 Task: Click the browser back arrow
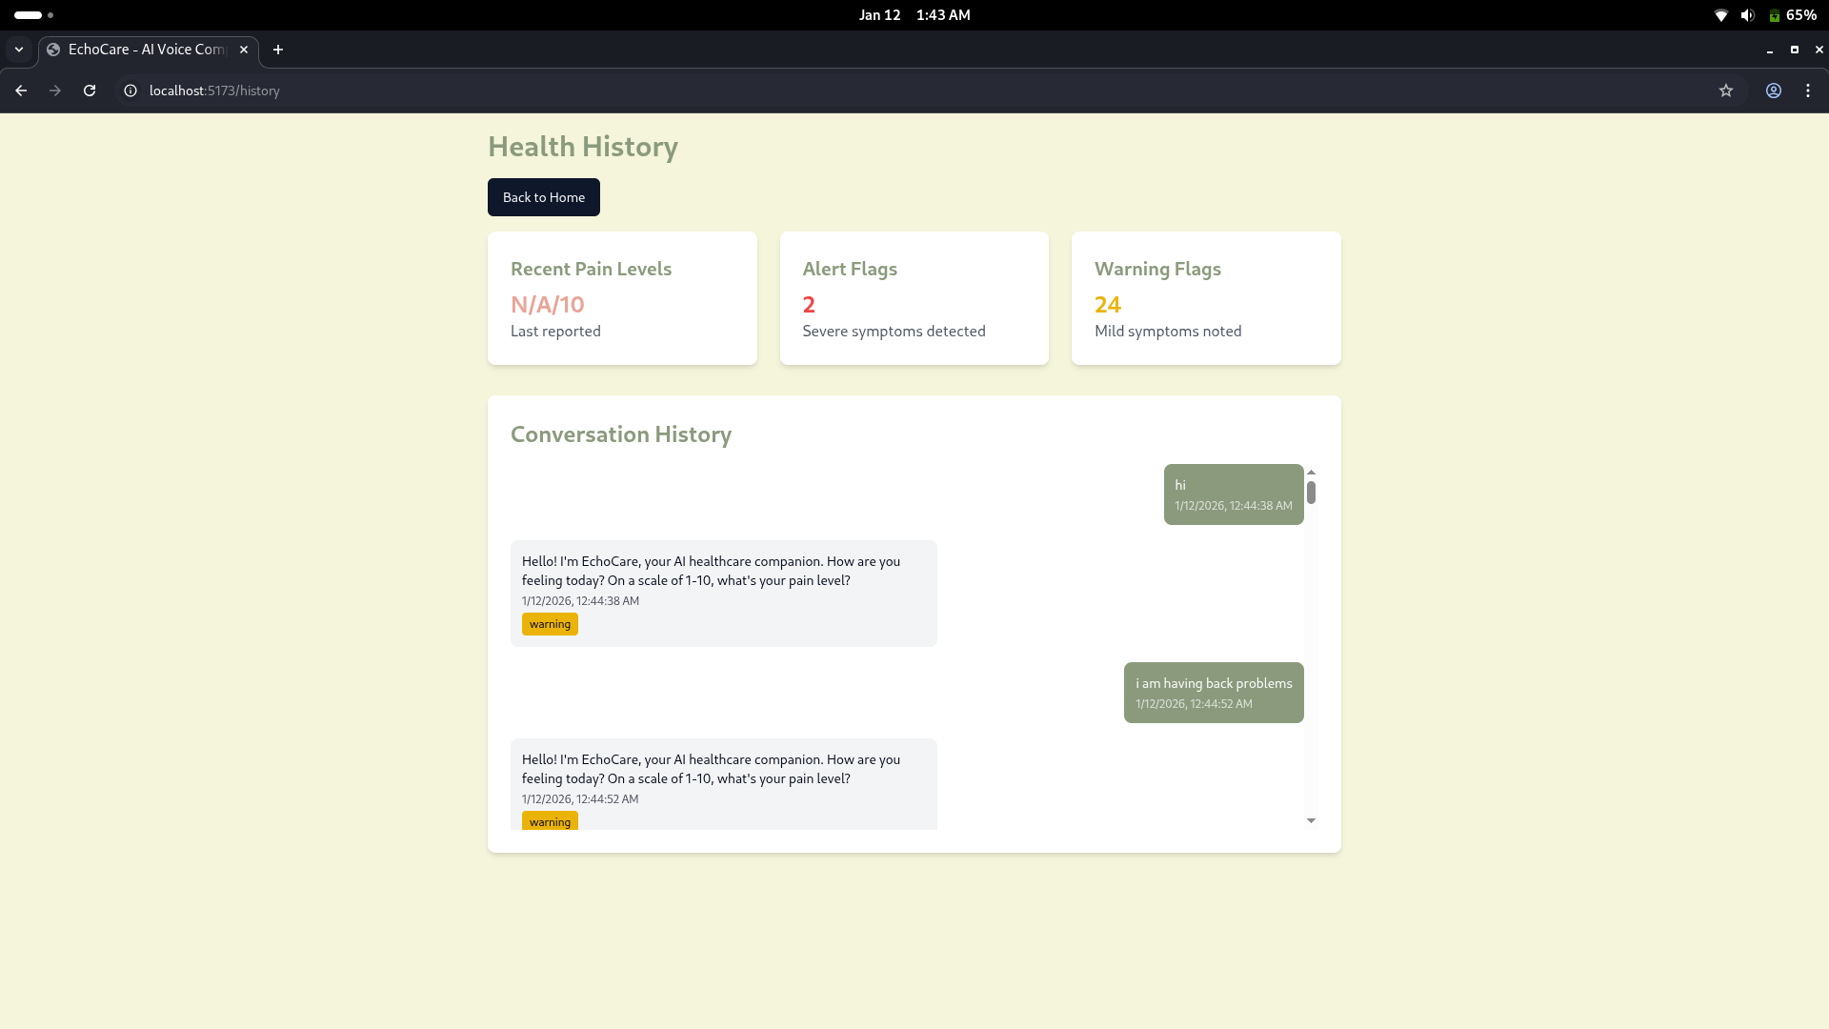click(x=21, y=91)
